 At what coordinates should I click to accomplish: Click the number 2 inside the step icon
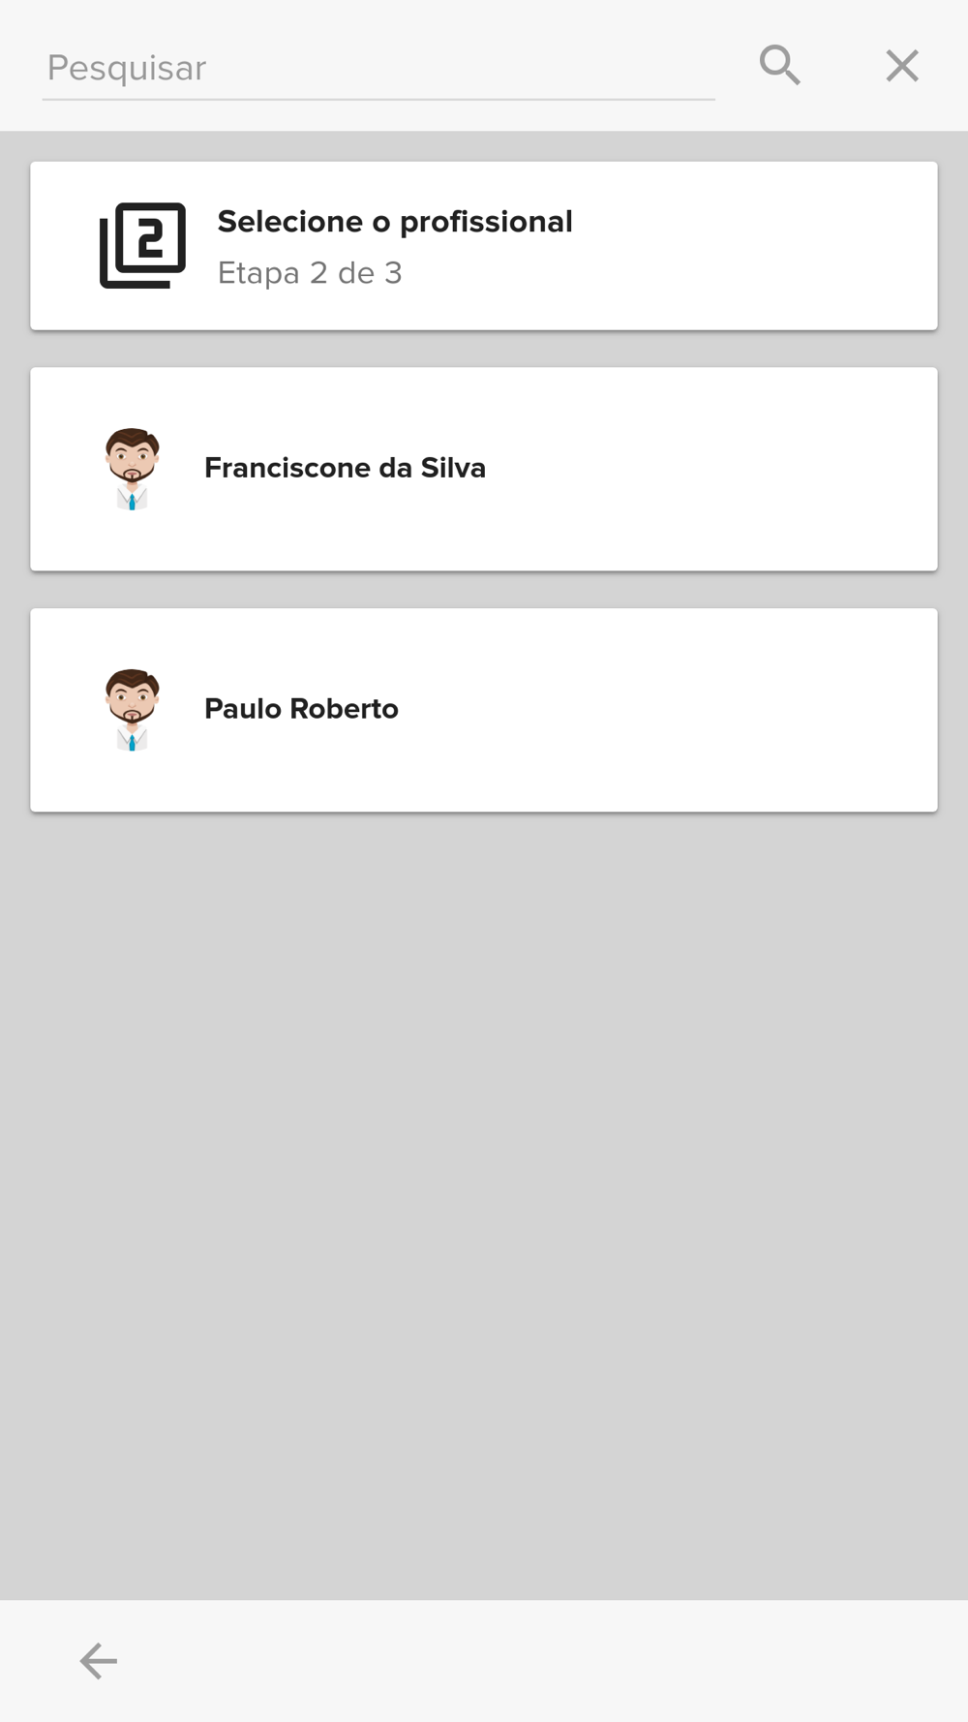pos(150,235)
